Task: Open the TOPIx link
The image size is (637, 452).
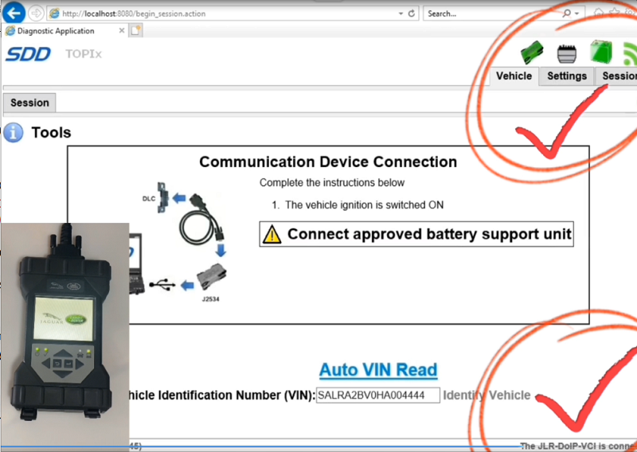Action: (84, 54)
